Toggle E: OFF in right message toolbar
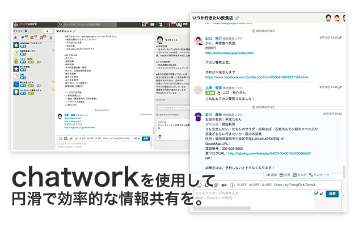Image resolution: width=363 pixels, height=227 pixels. pos(242,185)
